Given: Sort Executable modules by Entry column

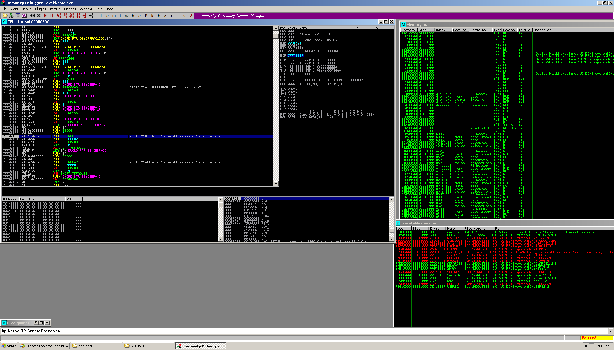Looking at the screenshot, I should coord(437,229).
